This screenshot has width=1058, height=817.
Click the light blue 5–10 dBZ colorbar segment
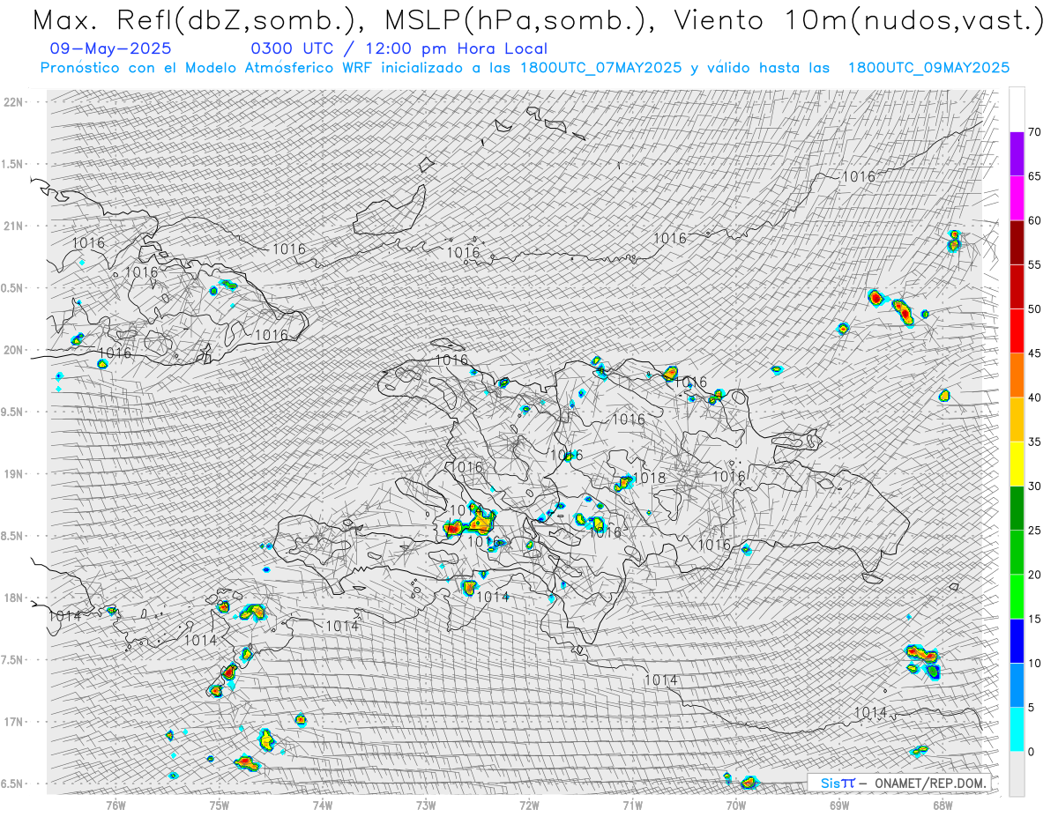point(1017,685)
